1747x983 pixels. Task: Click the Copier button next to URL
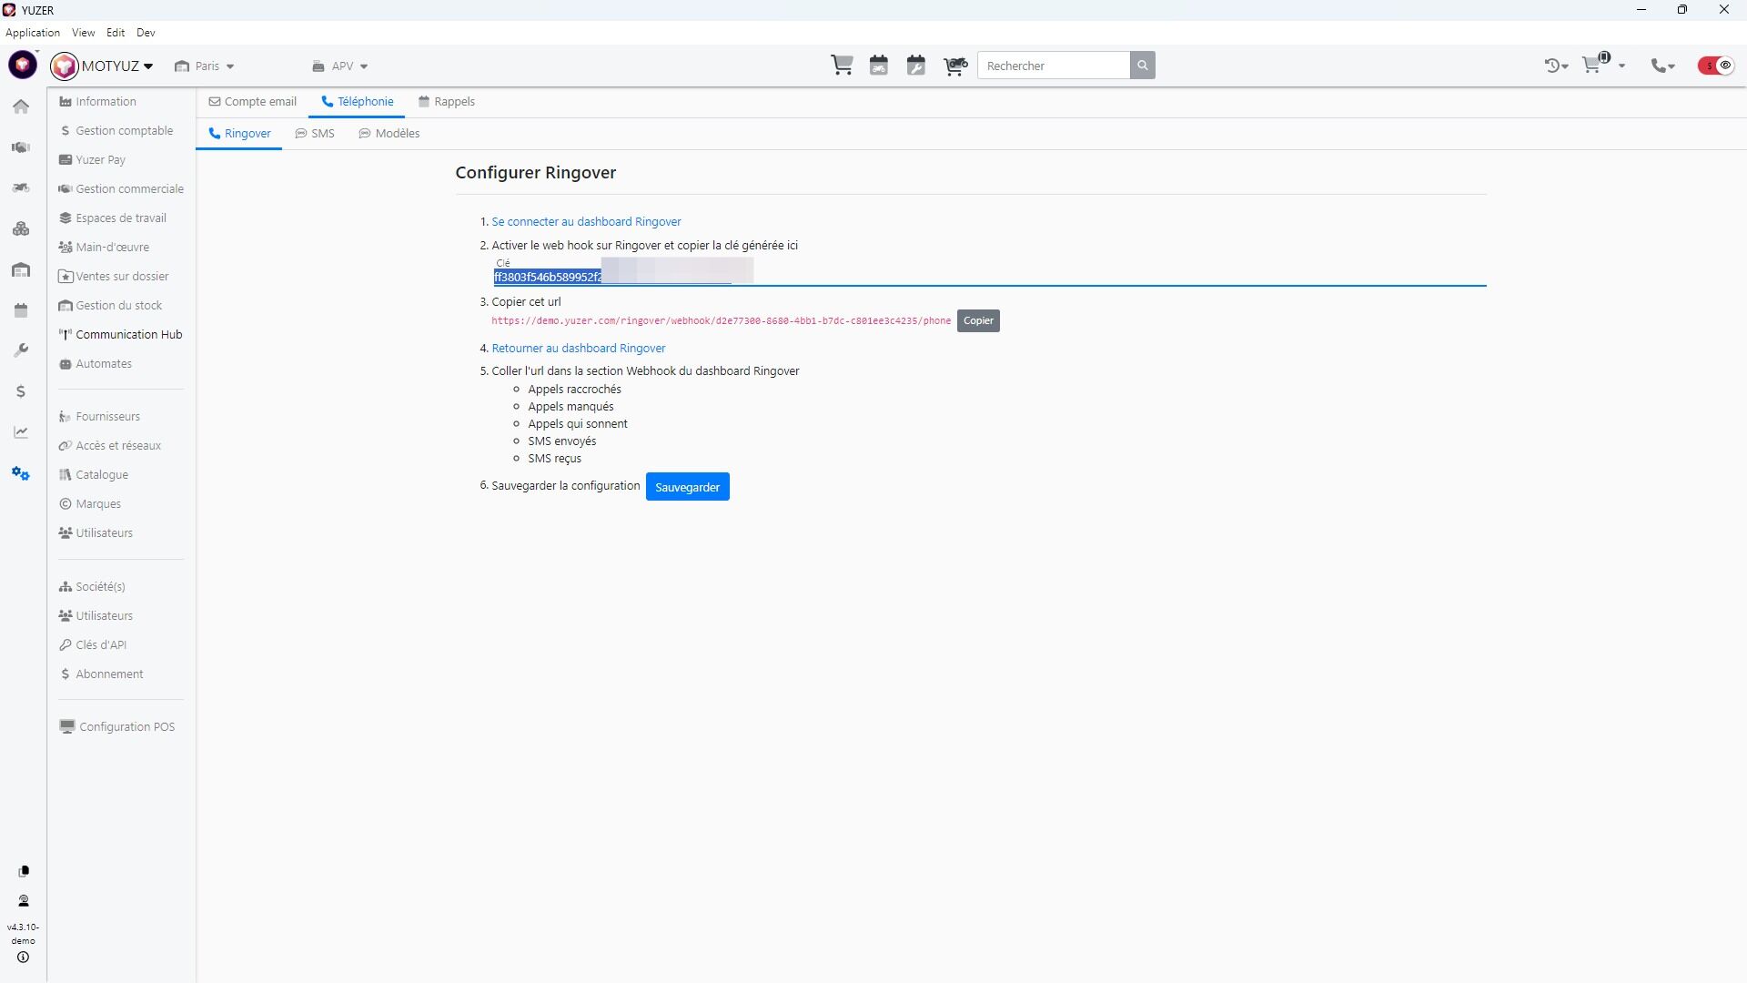pyautogui.click(x=978, y=320)
